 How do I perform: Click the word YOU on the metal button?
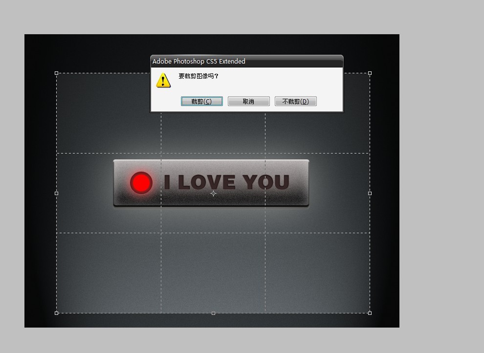tap(266, 182)
